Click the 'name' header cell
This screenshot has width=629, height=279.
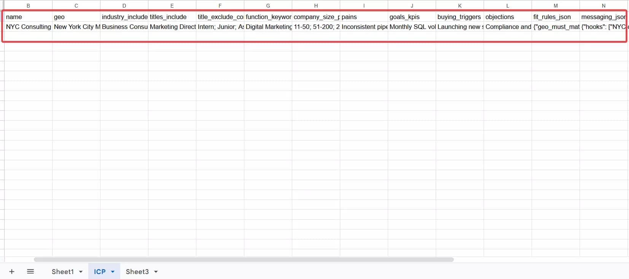pyautogui.click(x=28, y=17)
